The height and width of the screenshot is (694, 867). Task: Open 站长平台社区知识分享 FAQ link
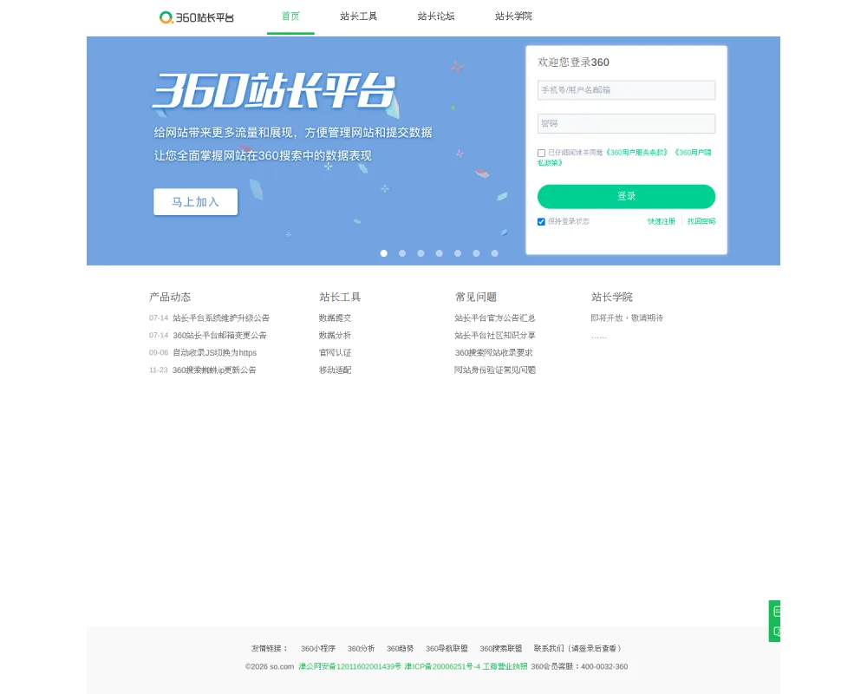pyautogui.click(x=495, y=336)
